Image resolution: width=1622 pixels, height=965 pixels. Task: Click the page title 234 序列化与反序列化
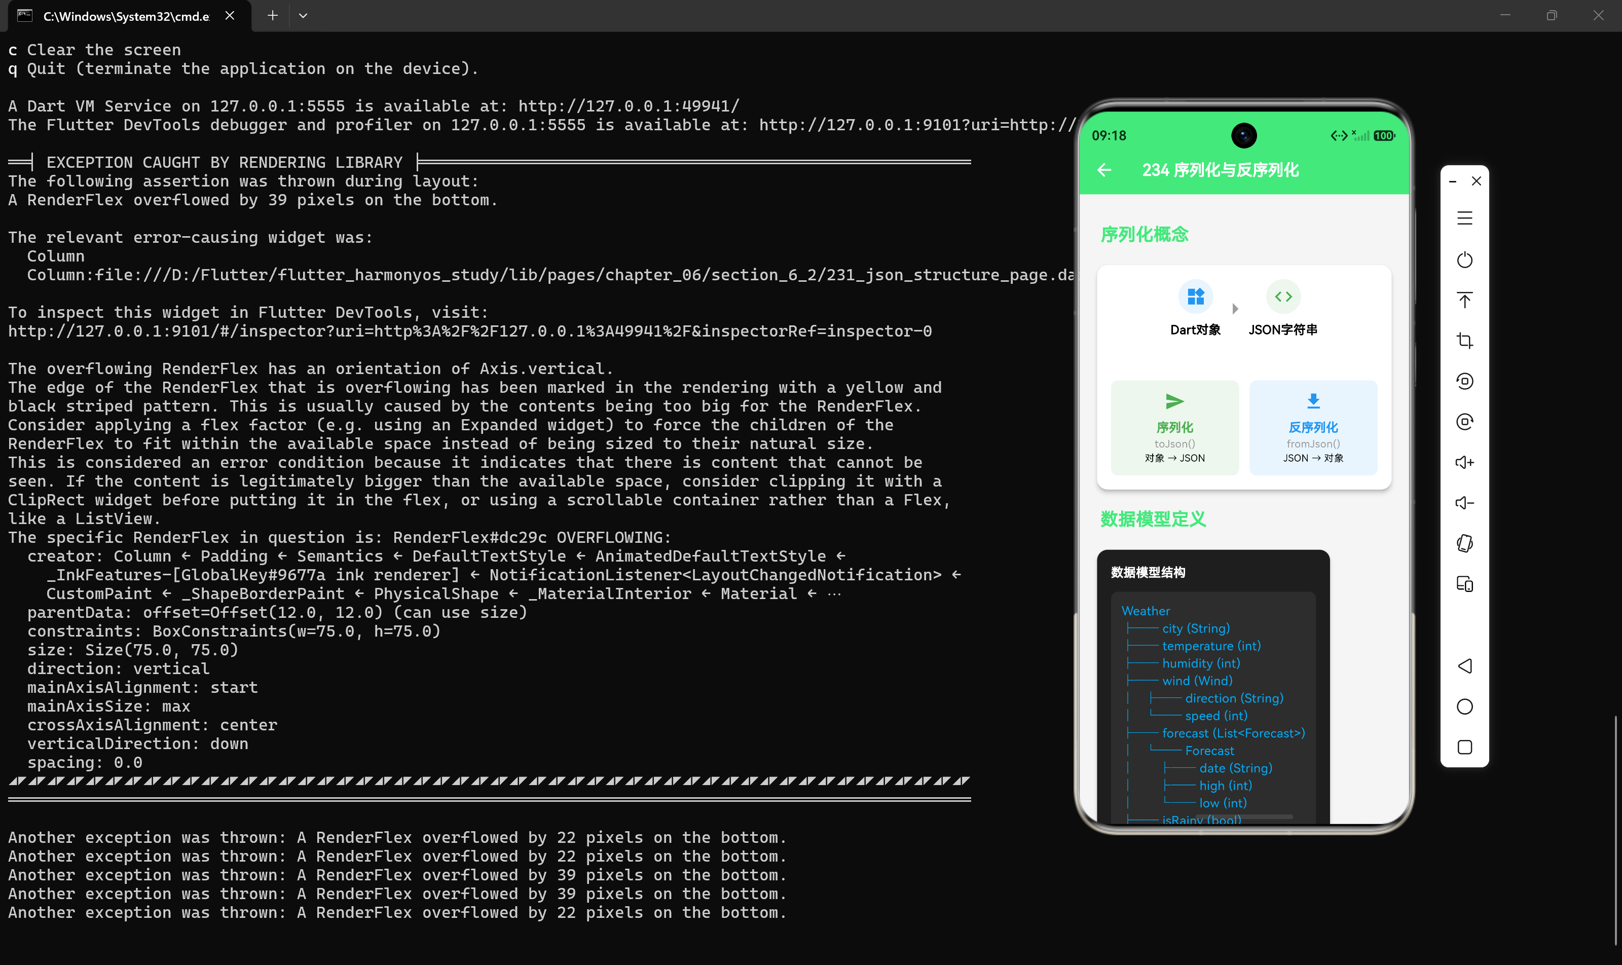pos(1220,170)
